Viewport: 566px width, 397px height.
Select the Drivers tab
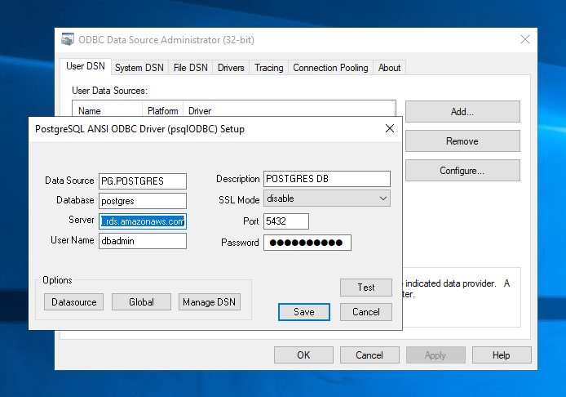pyautogui.click(x=231, y=68)
